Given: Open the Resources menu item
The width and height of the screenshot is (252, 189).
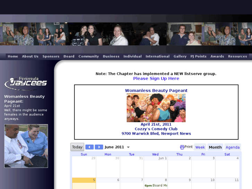Looking at the screenshot, I should click(x=237, y=56).
